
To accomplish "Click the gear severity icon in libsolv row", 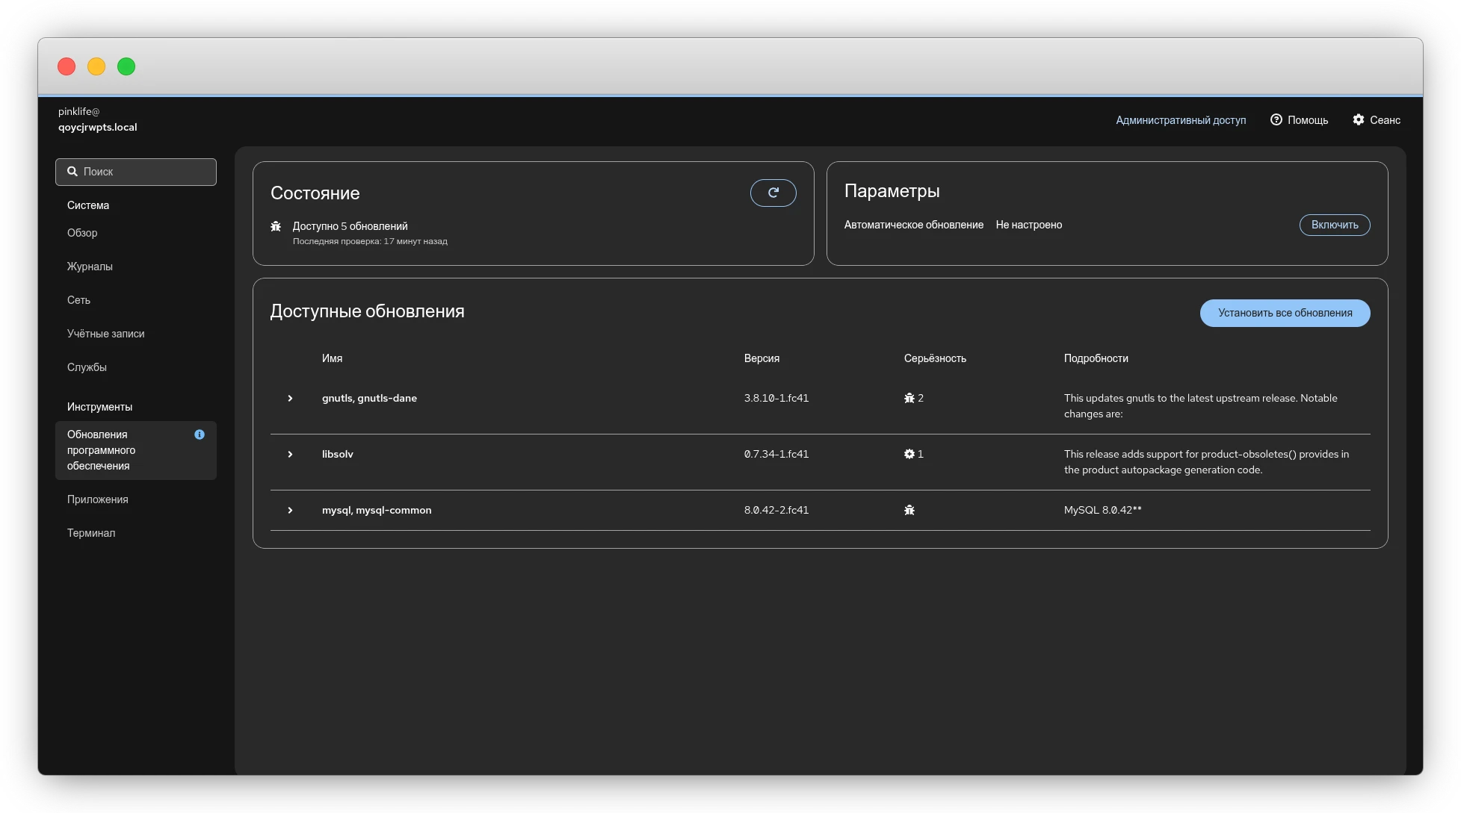I will [909, 454].
